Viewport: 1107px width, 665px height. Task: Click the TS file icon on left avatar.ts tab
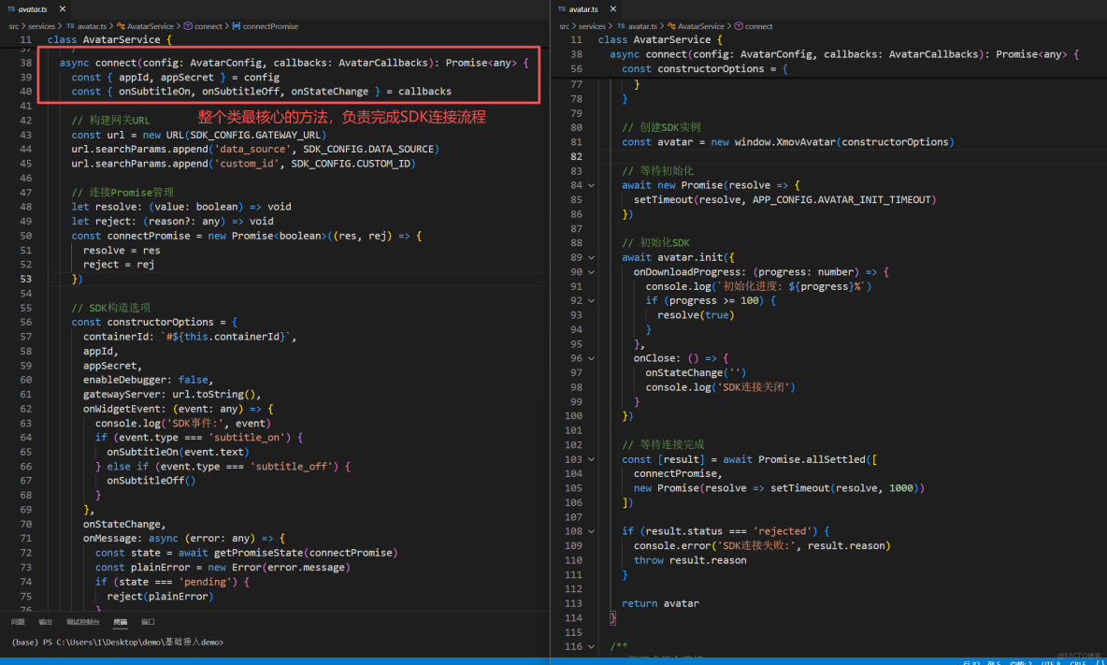pyautogui.click(x=10, y=8)
